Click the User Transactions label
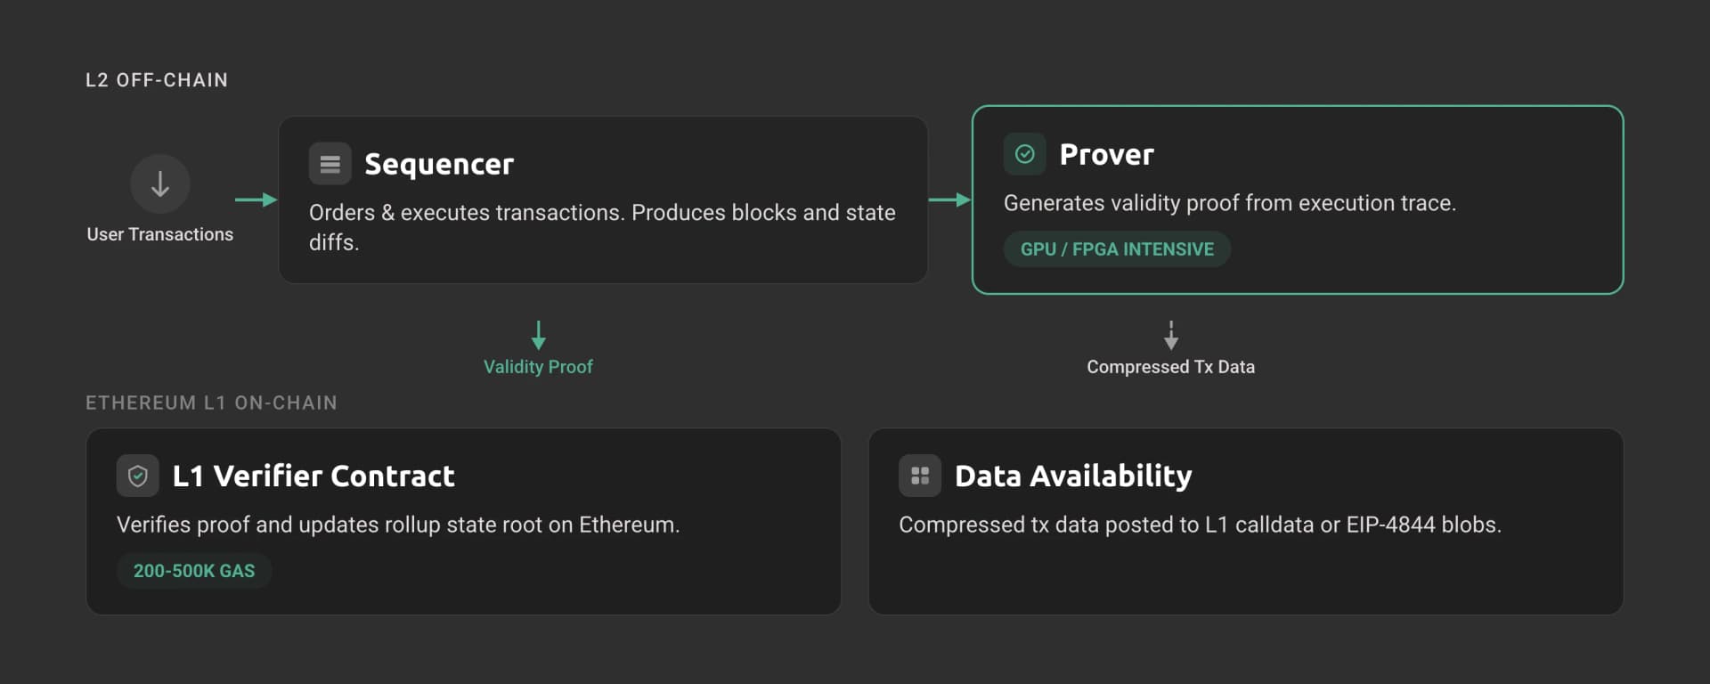 tap(160, 234)
